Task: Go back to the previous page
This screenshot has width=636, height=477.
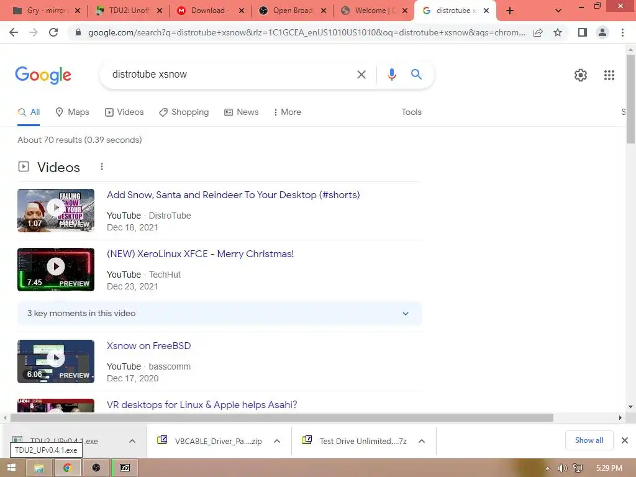Action: (x=14, y=32)
